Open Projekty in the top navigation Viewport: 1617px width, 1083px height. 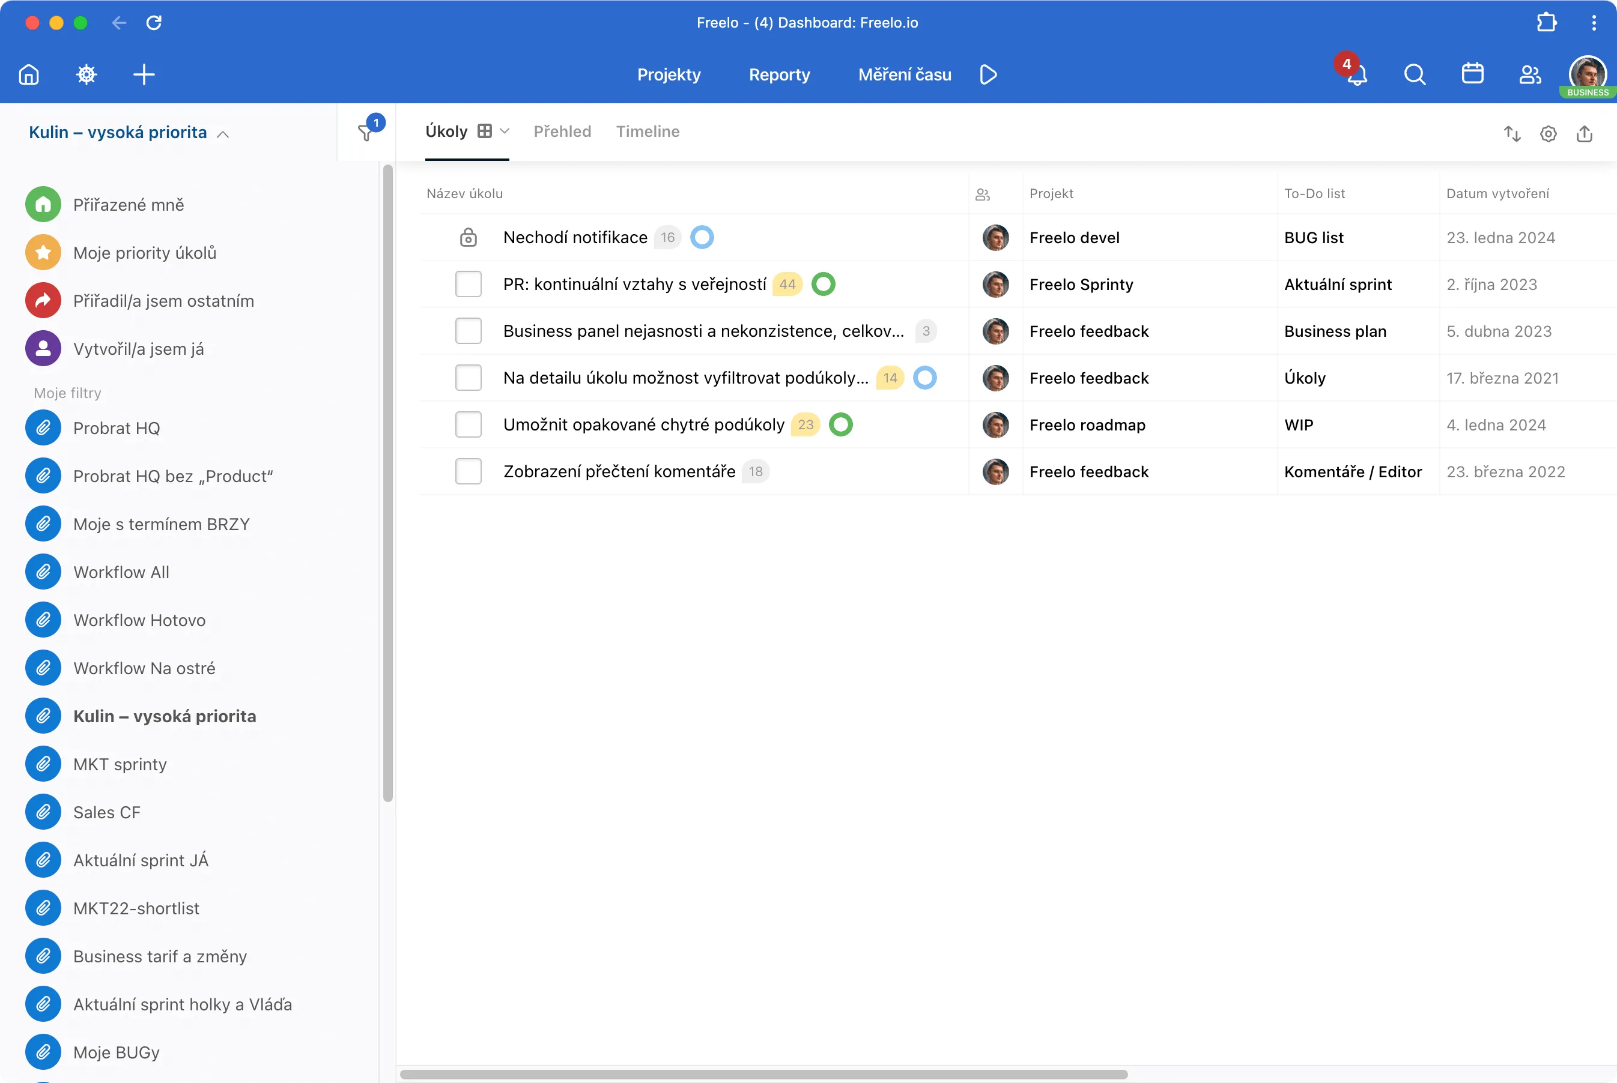coord(669,74)
